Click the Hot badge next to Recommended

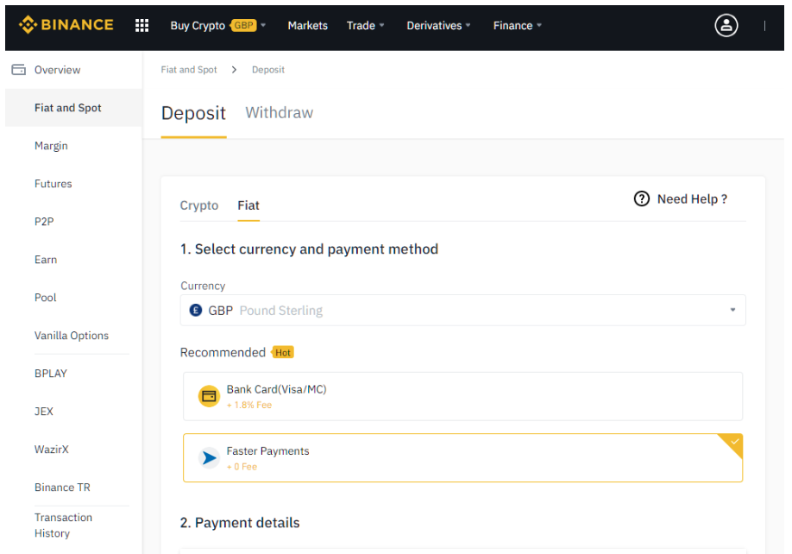[283, 352]
